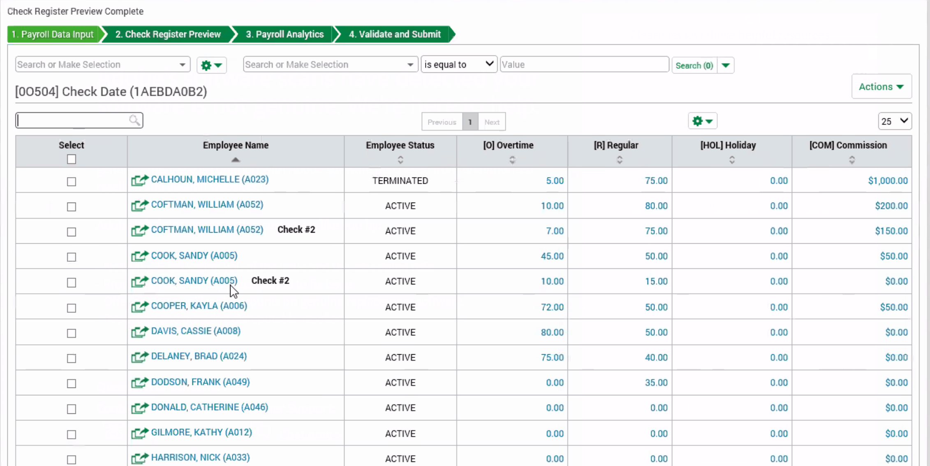Click the magnifier icon in the table search box

pos(134,120)
